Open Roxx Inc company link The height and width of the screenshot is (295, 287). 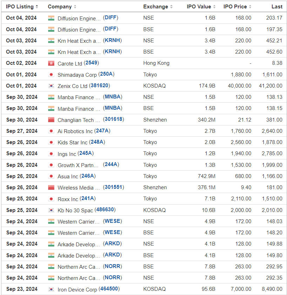[x=68, y=199]
